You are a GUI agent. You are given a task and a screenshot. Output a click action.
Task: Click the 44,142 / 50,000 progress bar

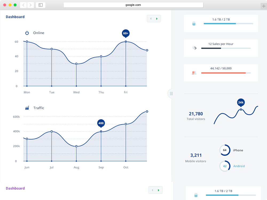point(226,73)
